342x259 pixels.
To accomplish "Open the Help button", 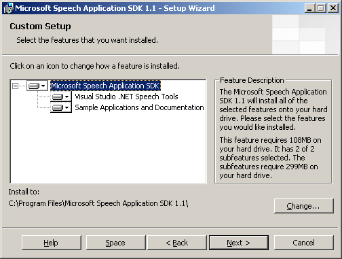I will tap(52, 243).
